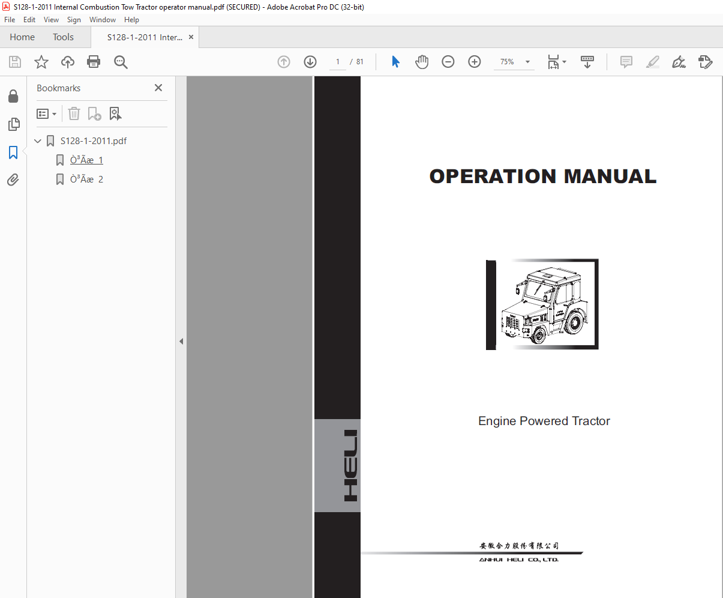Select the Hand pan tool
Viewport: 723px width, 598px height.
pos(422,62)
